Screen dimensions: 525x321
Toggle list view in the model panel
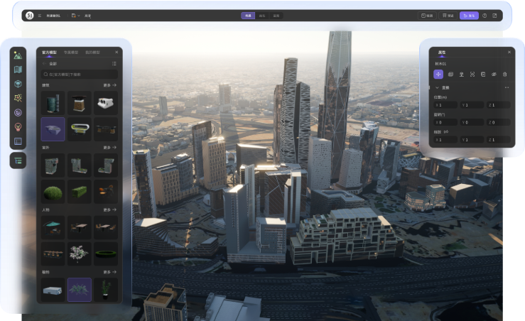[x=114, y=64]
